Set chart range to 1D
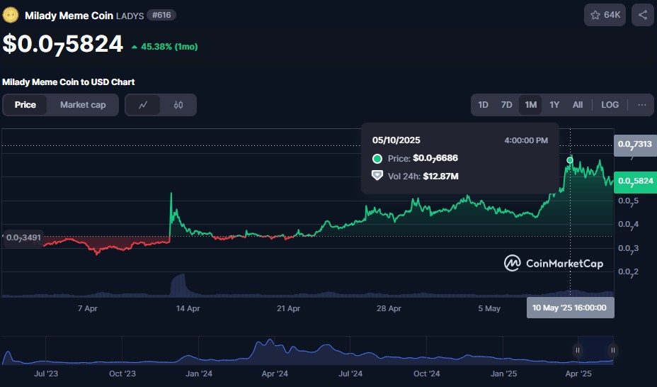This screenshot has width=657, height=387. pos(483,105)
